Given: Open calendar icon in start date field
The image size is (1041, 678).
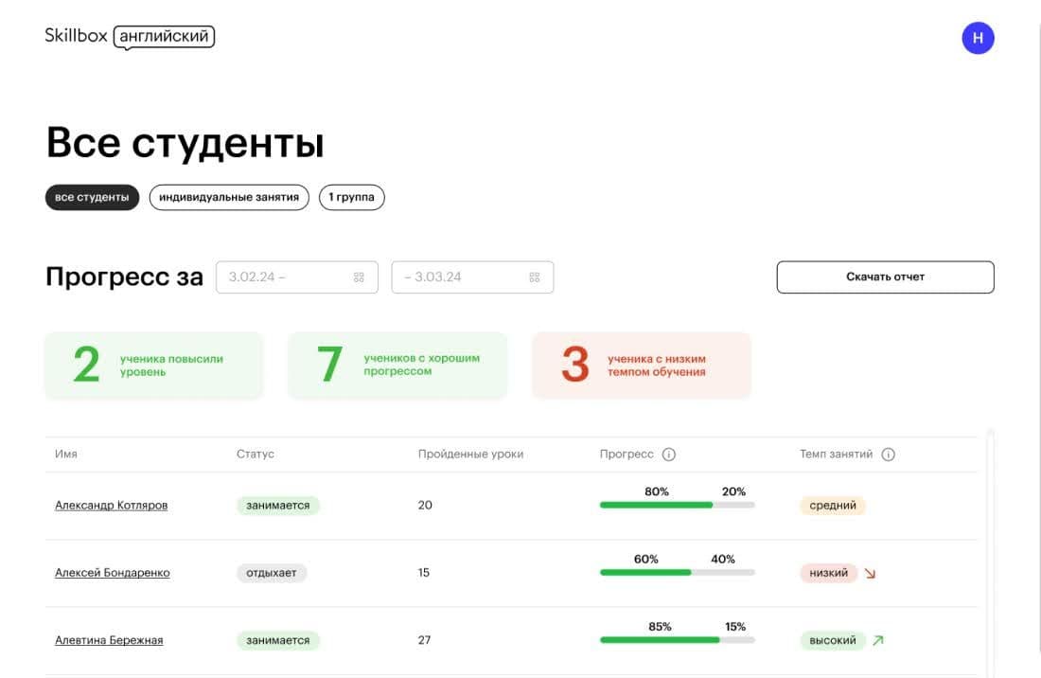Looking at the screenshot, I should pyautogui.click(x=359, y=277).
